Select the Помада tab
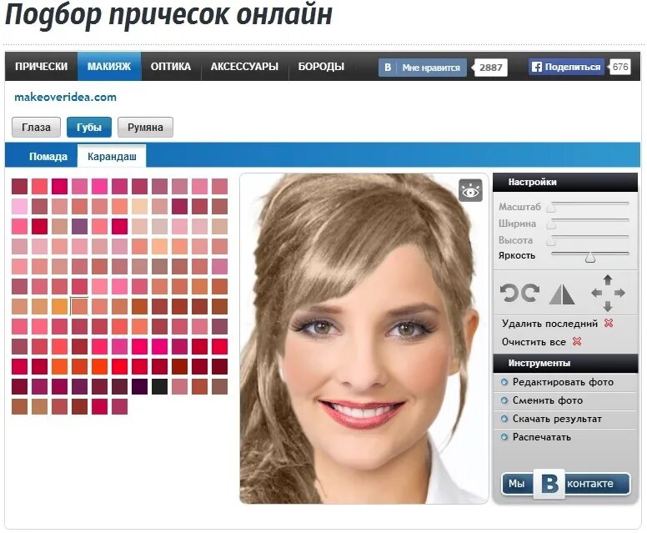Image resolution: width=647 pixels, height=533 pixels. [48, 157]
